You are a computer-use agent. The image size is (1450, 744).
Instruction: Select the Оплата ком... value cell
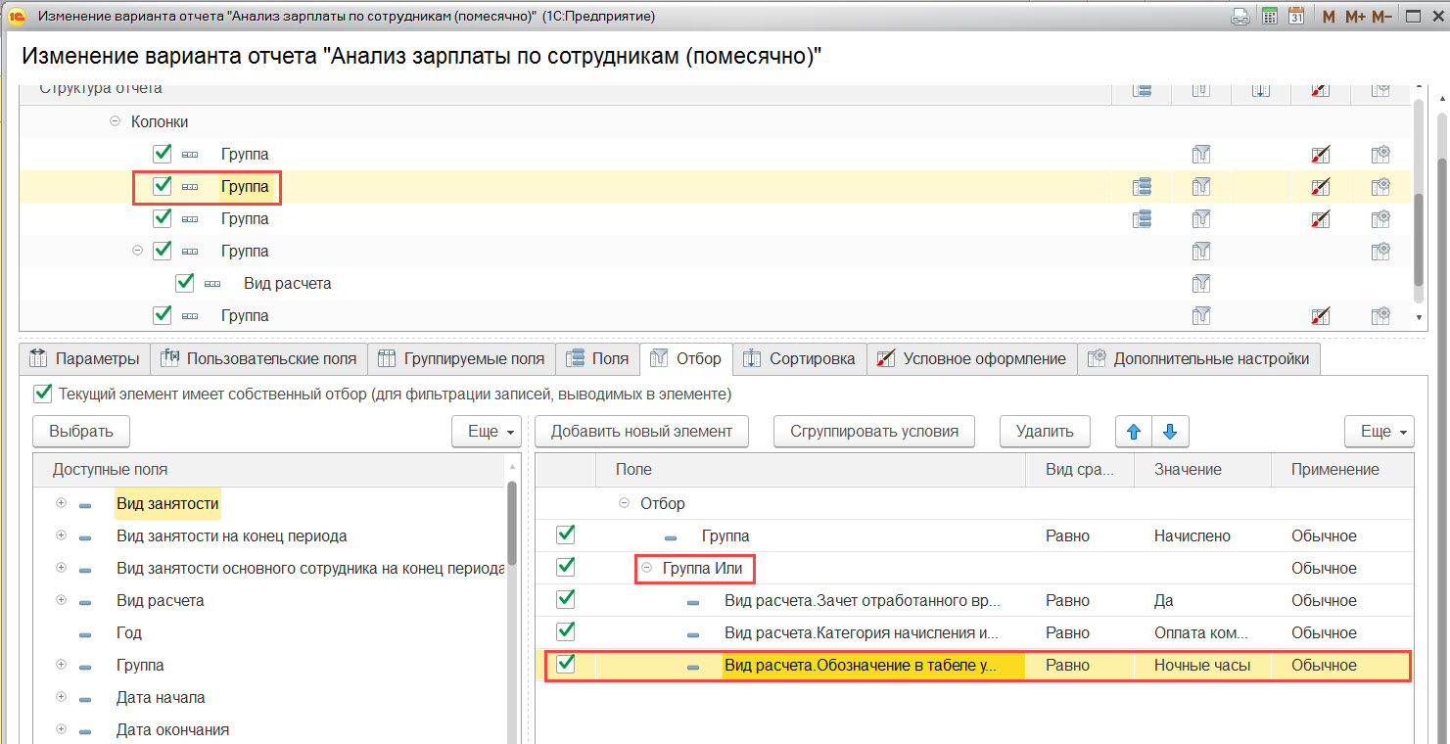click(x=1202, y=633)
